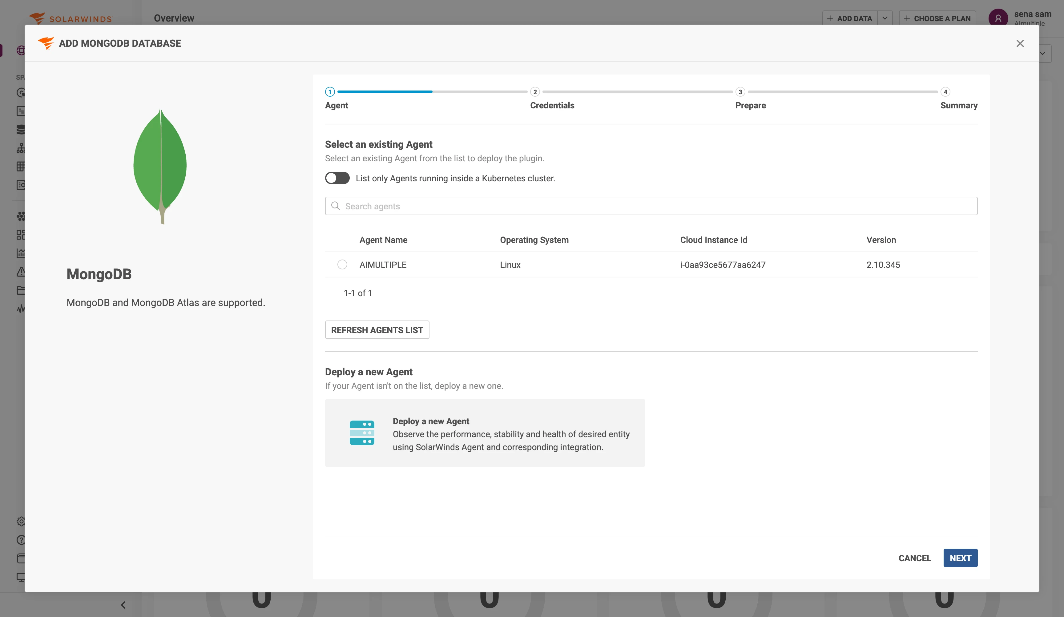Open the help question mark in the background sidebar
The width and height of the screenshot is (1064, 617).
pos(20,540)
